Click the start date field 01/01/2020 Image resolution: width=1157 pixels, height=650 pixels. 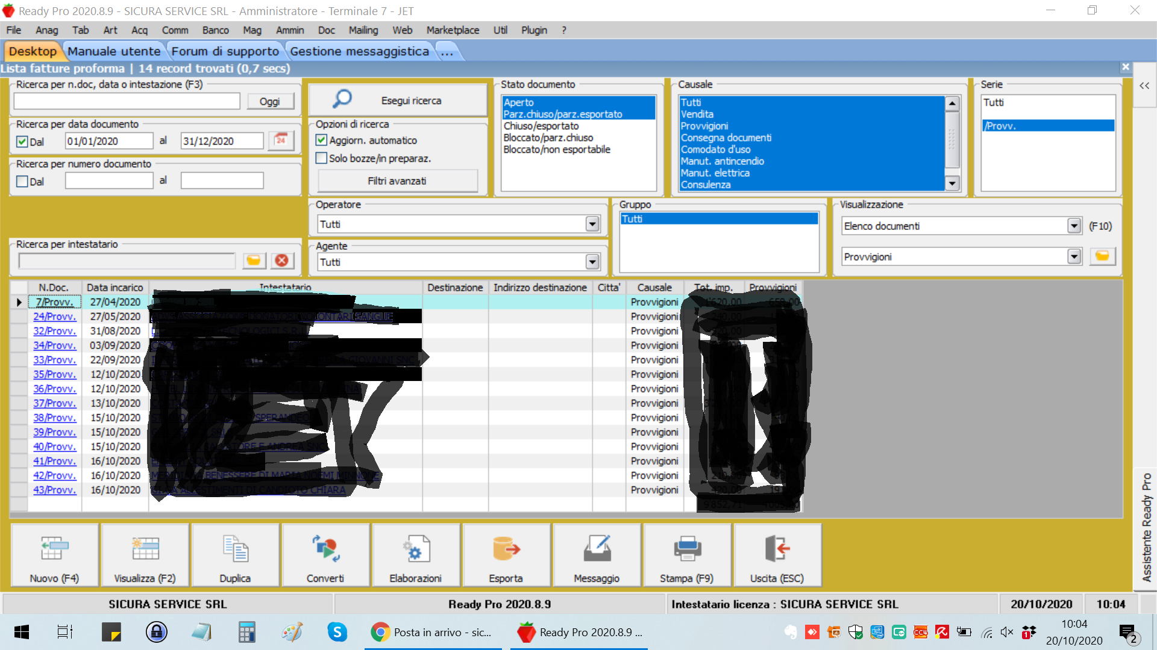pyautogui.click(x=109, y=141)
